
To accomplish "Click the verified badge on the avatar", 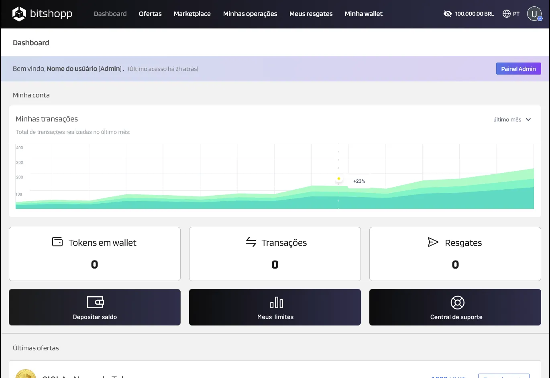I will coord(540,18).
